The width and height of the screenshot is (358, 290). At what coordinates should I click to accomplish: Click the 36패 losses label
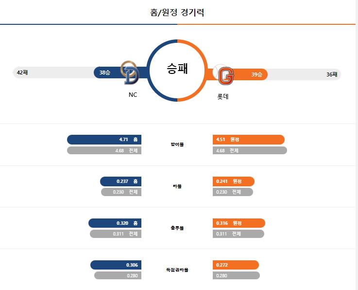coord(332,74)
